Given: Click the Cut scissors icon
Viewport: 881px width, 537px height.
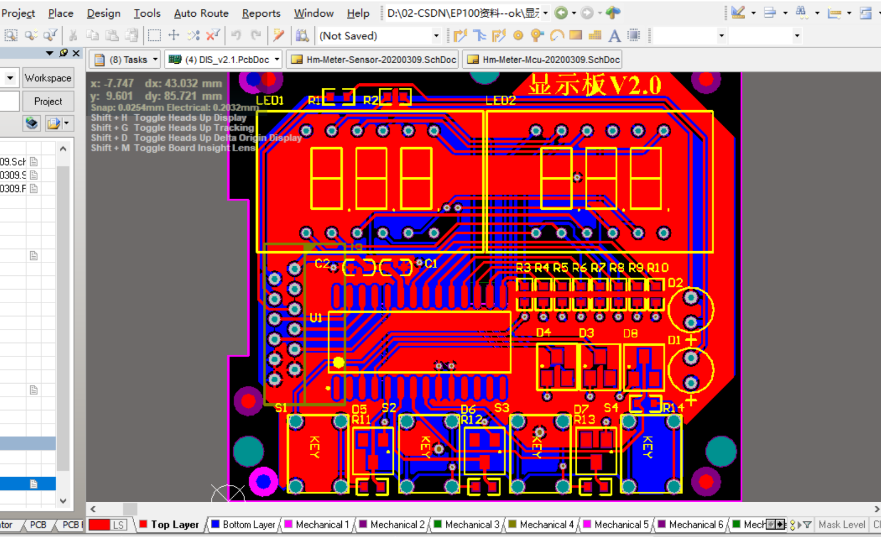Looking at the screenshot, I should pos(73,36).
